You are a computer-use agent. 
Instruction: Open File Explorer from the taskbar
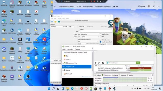point(67,88)
